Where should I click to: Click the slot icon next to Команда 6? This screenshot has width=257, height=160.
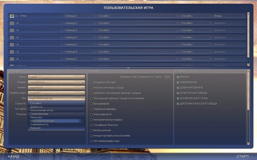pos(12,52)
